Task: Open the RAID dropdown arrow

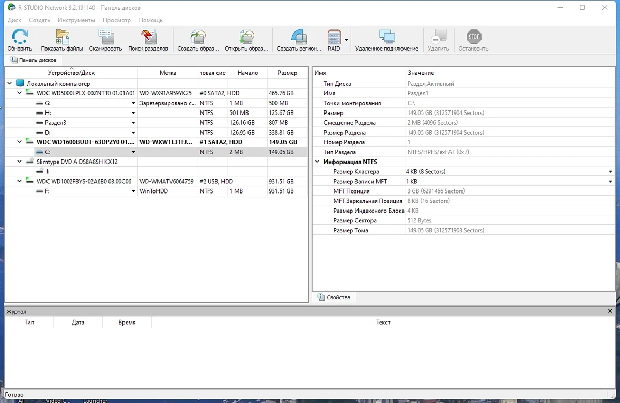Action: (x=347, y=40)
